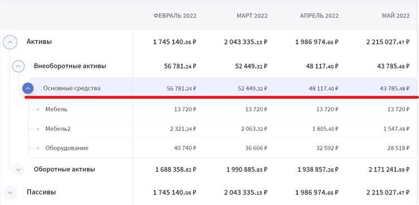Click Мебель2 April value 1 805.40
The image size is (419, 205).
coord(325,129)
